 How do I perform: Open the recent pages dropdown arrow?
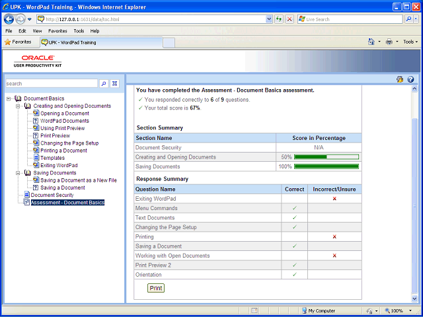point(30,19)
